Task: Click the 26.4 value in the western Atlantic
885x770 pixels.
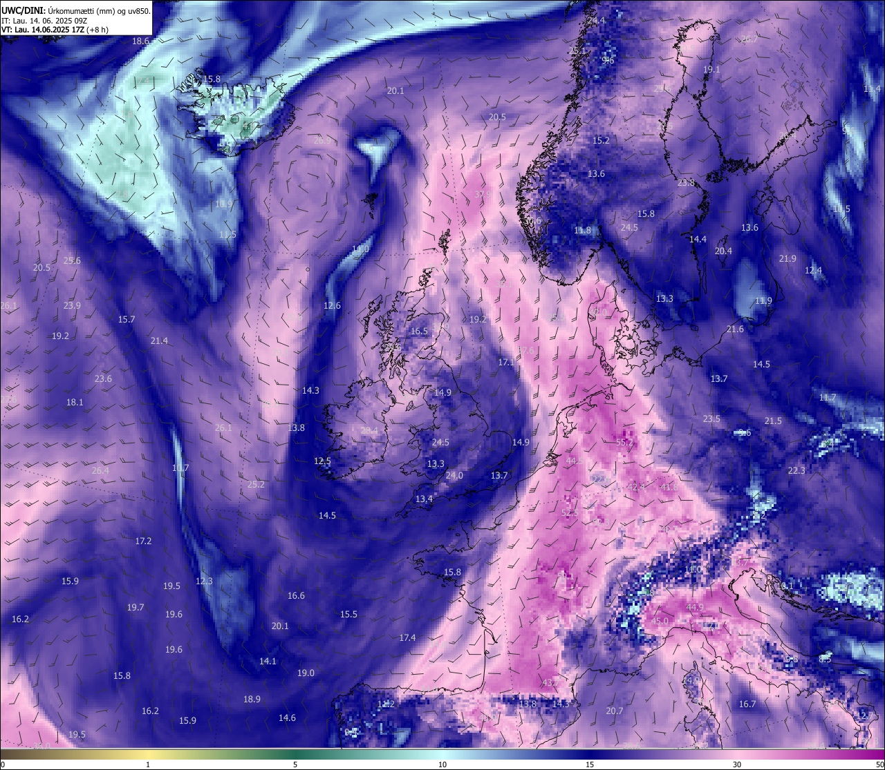Action: pyautogui.click(x=100, y=470)
